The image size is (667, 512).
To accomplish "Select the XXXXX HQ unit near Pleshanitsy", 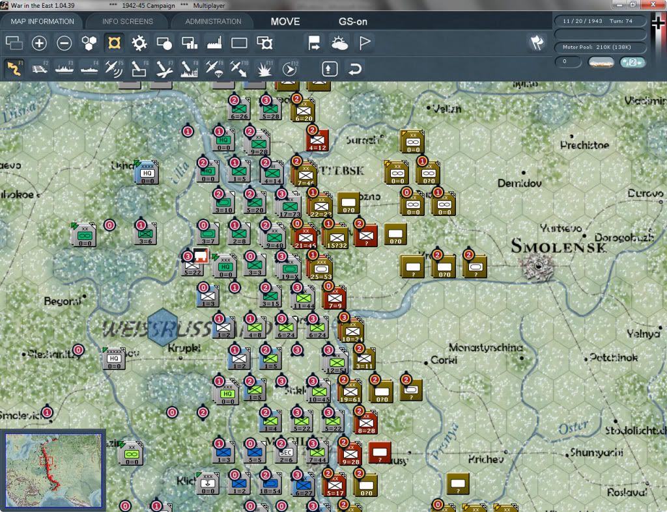I will [114, 358].
